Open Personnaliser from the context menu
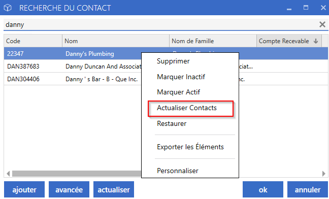This screenshot has height=199, width=329. click(178, 171)
